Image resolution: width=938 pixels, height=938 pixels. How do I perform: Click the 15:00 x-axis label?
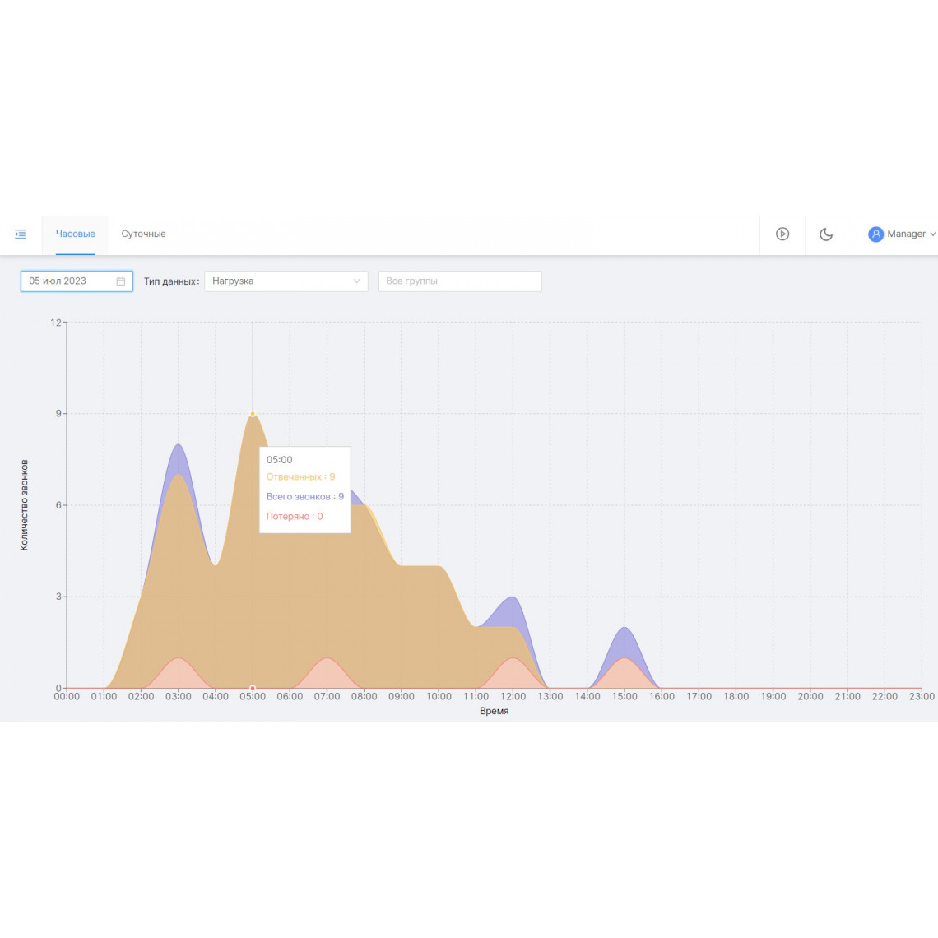tap(625, 696)
